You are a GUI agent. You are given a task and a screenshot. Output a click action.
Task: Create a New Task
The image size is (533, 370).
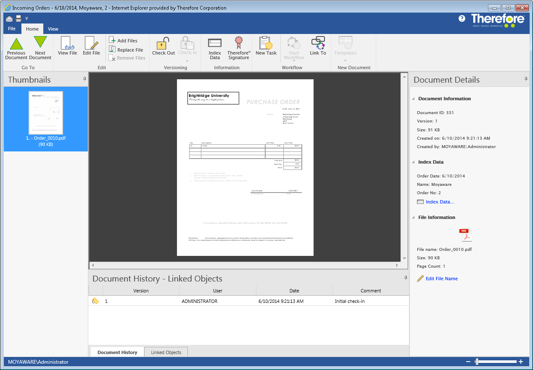[266, 46]
